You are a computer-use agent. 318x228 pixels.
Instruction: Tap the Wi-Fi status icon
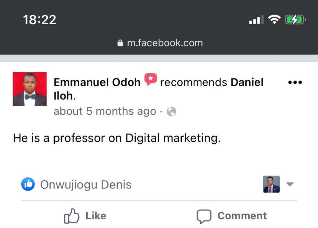click(x=274, y=21)
